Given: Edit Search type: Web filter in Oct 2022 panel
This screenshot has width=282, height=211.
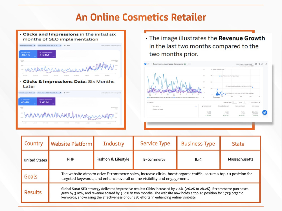Looking at the screenshot, I should [28, 46].
